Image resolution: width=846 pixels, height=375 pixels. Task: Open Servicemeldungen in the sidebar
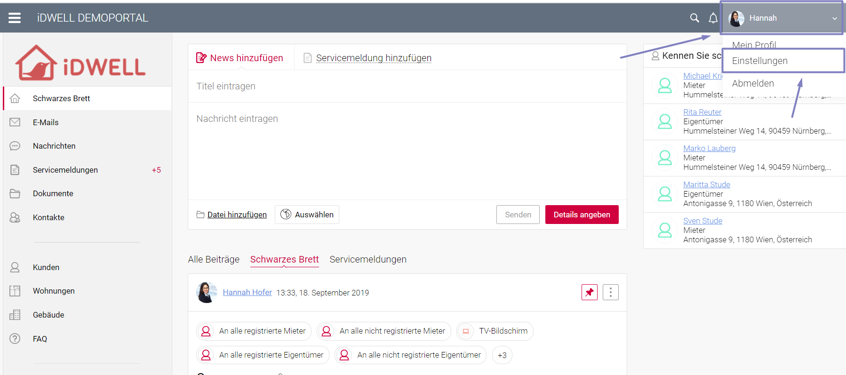[x=65, y=170]
